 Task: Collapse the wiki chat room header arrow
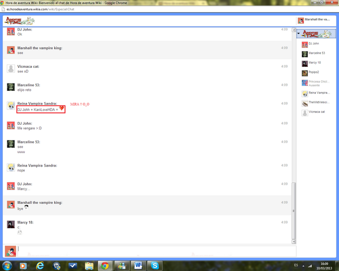[298, 33]
